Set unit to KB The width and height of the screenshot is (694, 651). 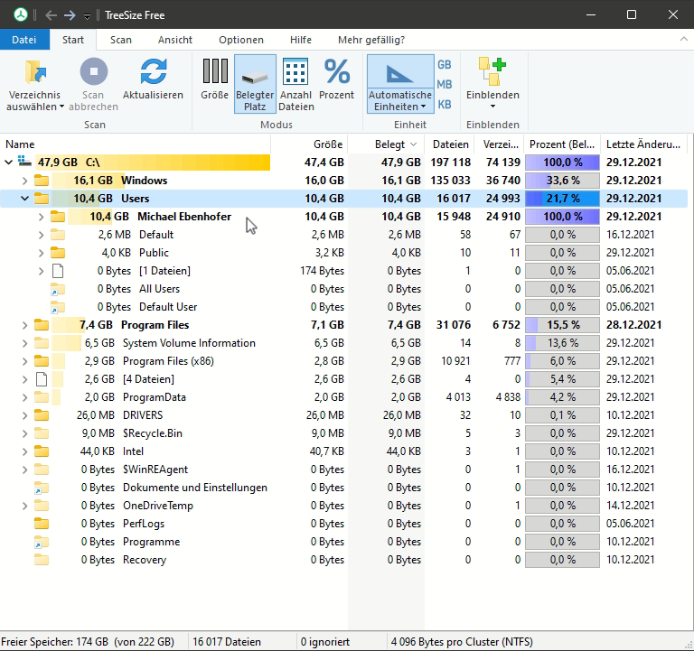pos(445,105)
